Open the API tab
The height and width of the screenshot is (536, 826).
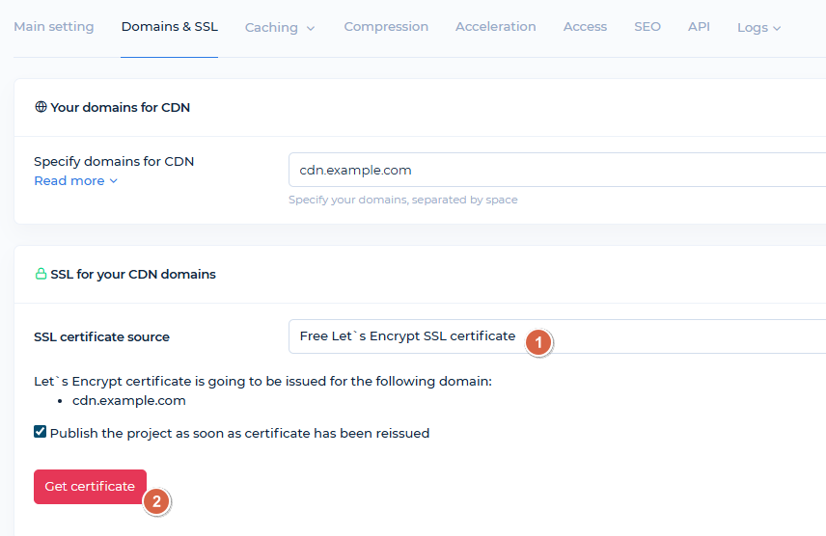click(699, 27)
